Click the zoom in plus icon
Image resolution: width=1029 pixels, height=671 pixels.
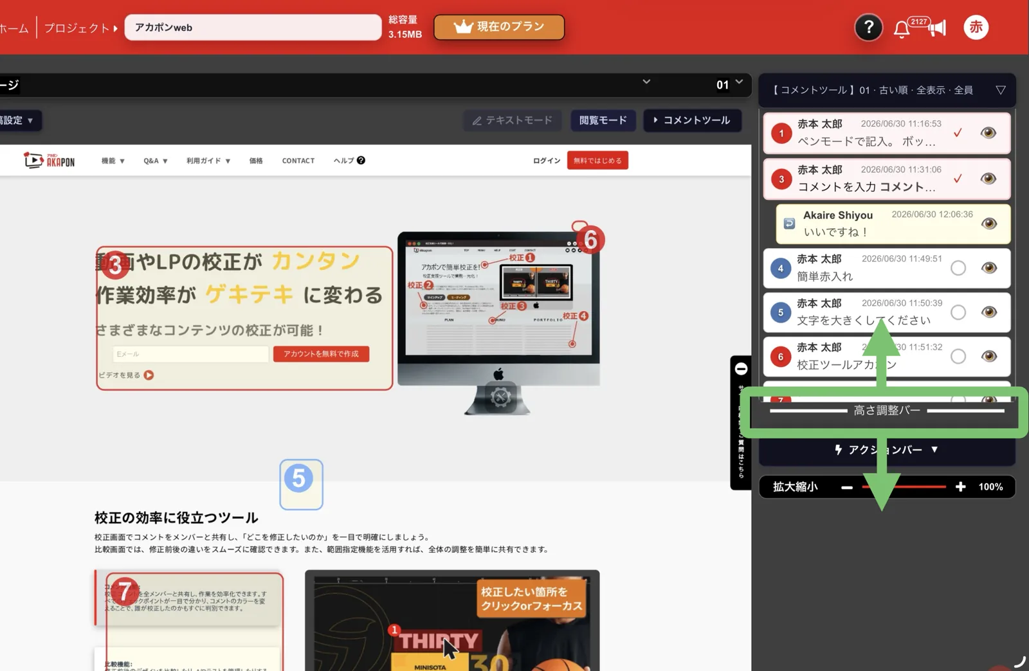tap(960, 487)
